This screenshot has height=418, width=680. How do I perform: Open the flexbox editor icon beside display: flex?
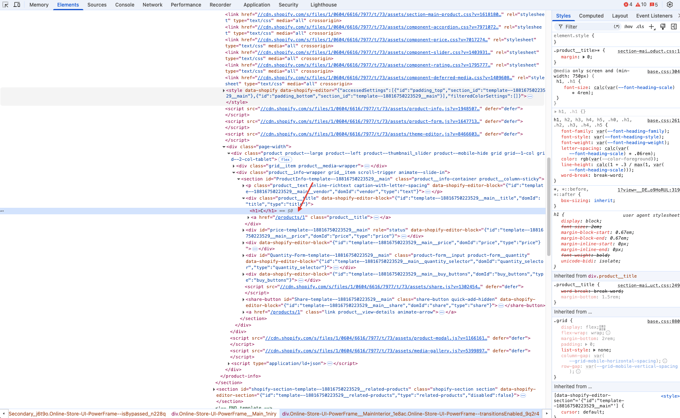point(602,327)
